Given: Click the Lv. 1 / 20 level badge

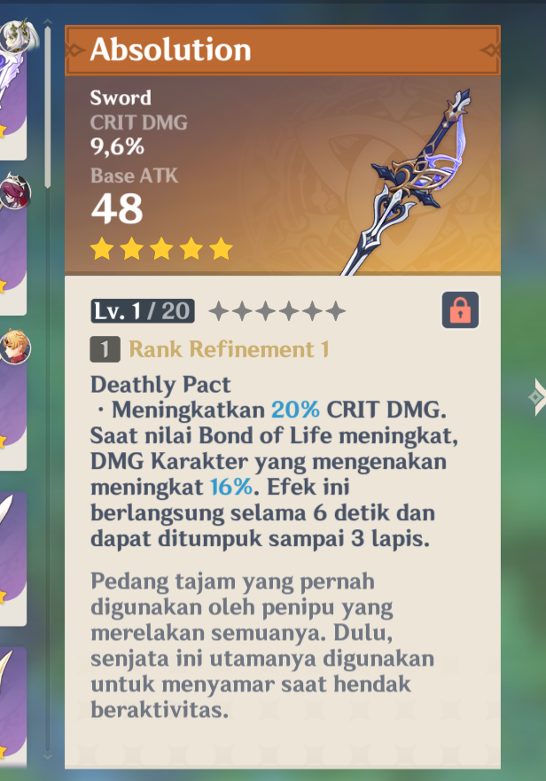Looking at the screenshot, I should click(143, 311).
